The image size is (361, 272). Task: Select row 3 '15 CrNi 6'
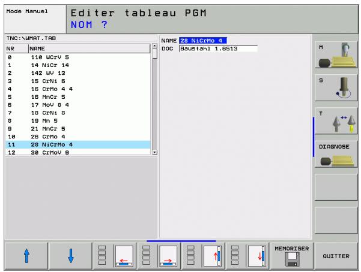[x=78, y=81]
